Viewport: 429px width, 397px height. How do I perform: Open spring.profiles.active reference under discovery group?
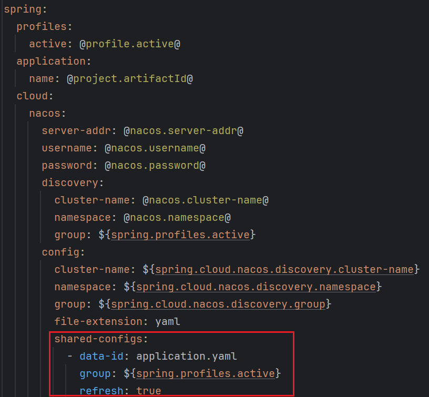pyautogui.click(x=180, y=235)
